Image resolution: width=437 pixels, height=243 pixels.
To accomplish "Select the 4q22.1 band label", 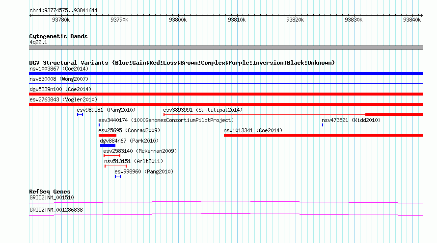I will pyautogui.click(x=38, y=42).
